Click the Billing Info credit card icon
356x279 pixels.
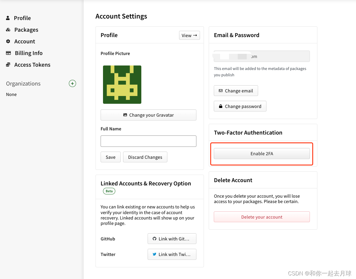click(x=8, y=53)
